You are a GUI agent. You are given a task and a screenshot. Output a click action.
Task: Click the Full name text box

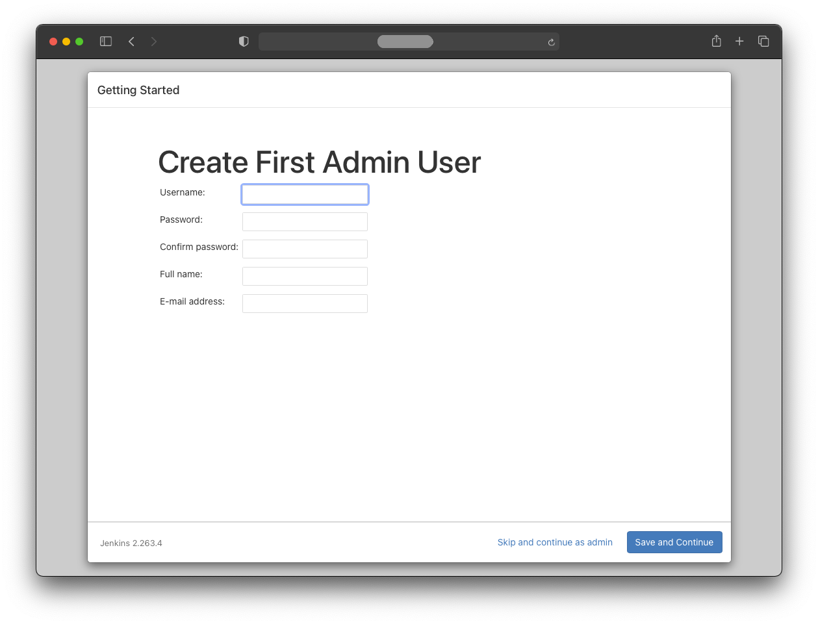305,277
